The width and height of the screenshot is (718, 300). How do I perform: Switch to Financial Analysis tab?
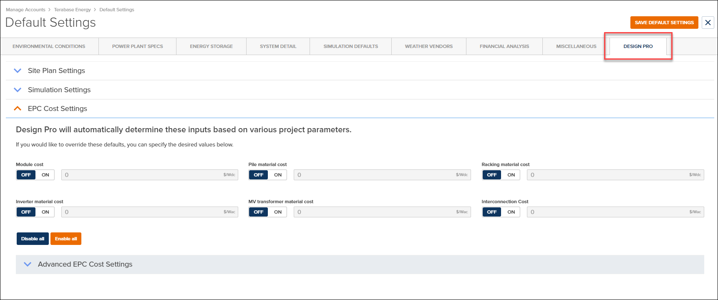[x=504, y=46]
